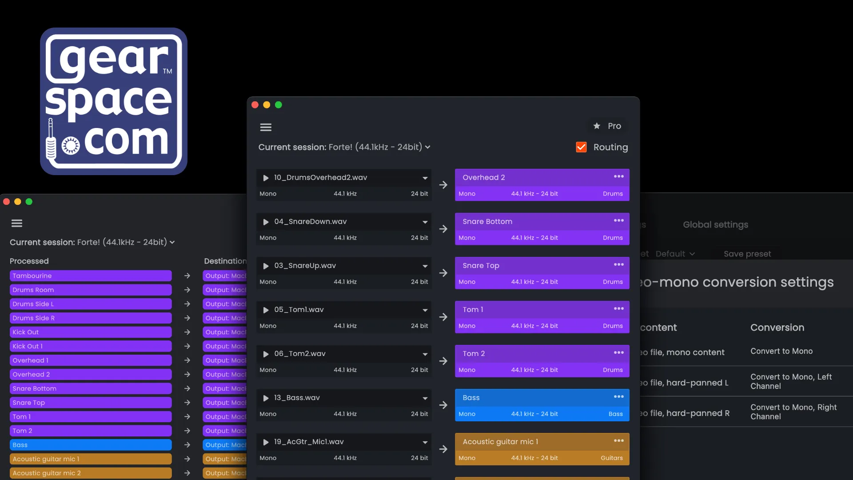853x480 pixels.
Task: Select Convert to Mono, Right Channel option
Action: (x=793, y=412)
